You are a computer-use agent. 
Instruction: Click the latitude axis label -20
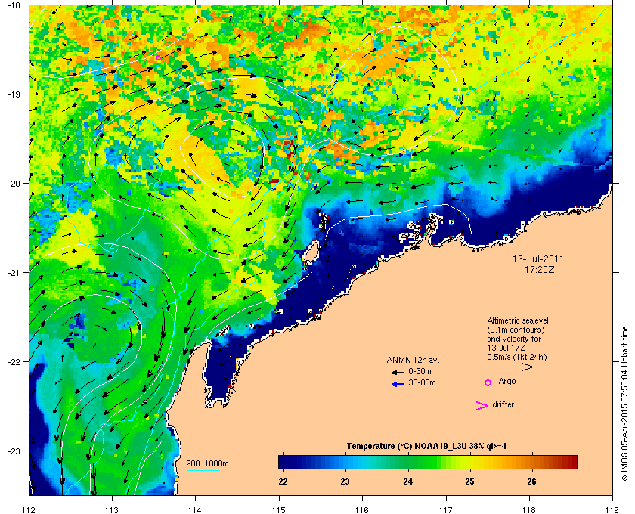coord(14,184)
